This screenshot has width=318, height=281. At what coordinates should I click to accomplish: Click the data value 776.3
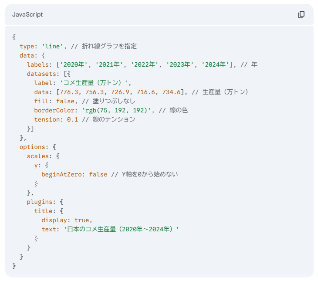point(69,92)
